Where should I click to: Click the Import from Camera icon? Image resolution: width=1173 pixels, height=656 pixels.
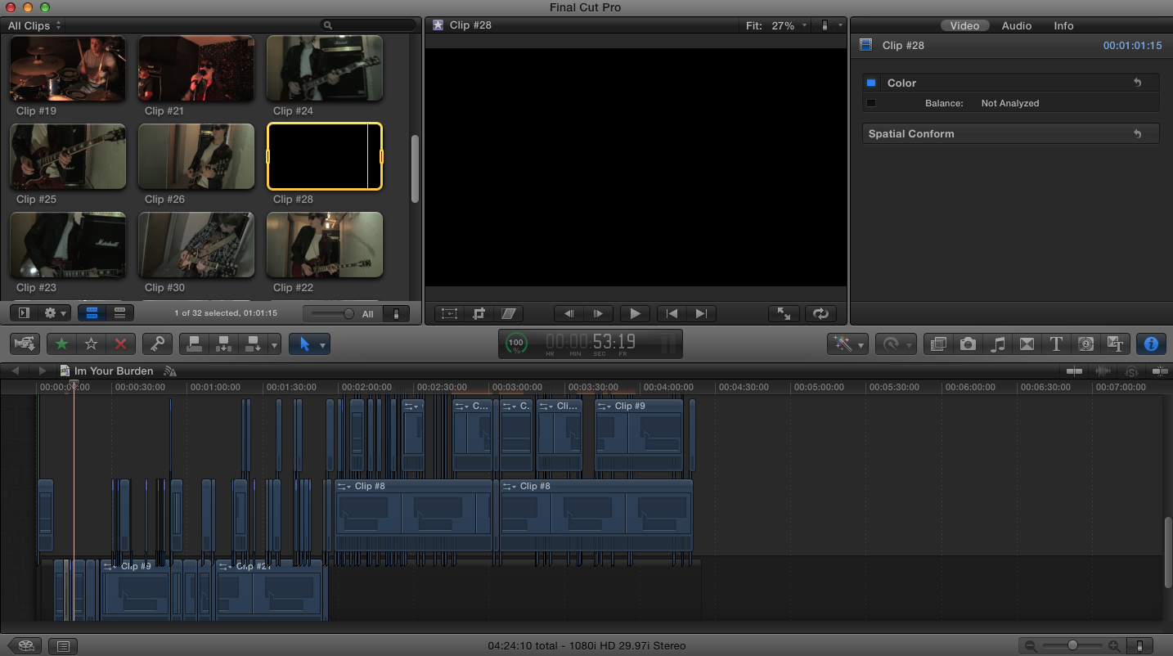coord(25,344)
